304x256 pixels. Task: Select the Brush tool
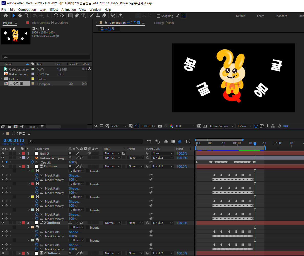[x=91, y=16]
